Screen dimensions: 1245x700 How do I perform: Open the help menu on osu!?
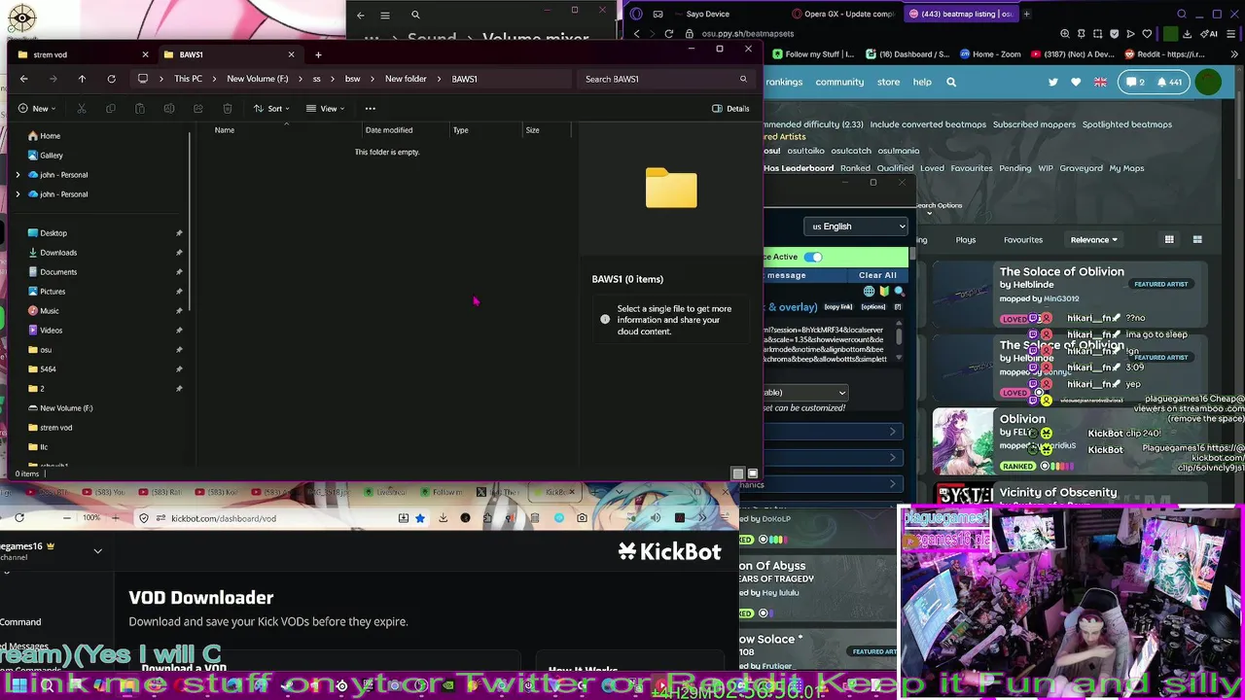click(x=922, y=82)
